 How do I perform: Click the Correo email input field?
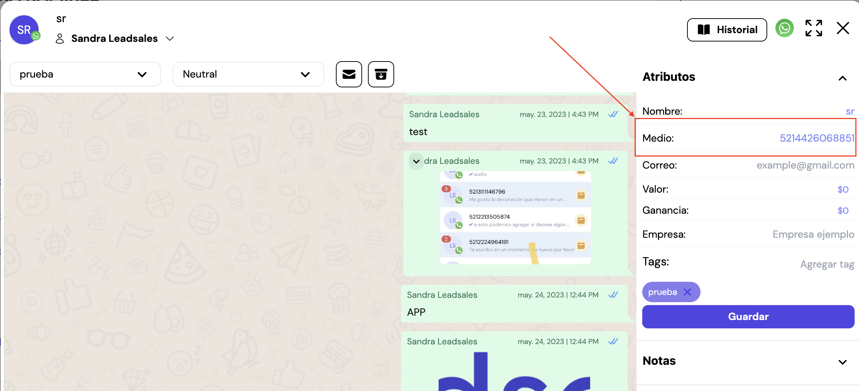[x=805, y=165]
